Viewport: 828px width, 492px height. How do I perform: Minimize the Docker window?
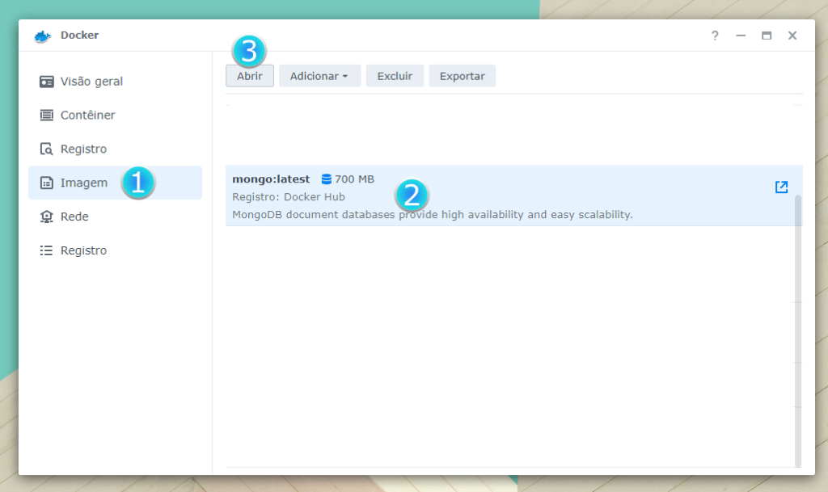(741, 36)
